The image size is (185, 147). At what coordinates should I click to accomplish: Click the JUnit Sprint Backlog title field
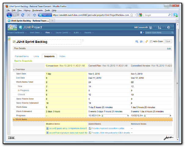pyautogui.click(x=48, y=42)
